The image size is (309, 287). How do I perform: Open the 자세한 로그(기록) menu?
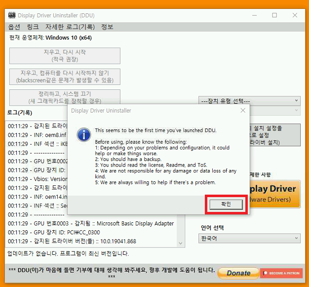[x=70, y=27]
